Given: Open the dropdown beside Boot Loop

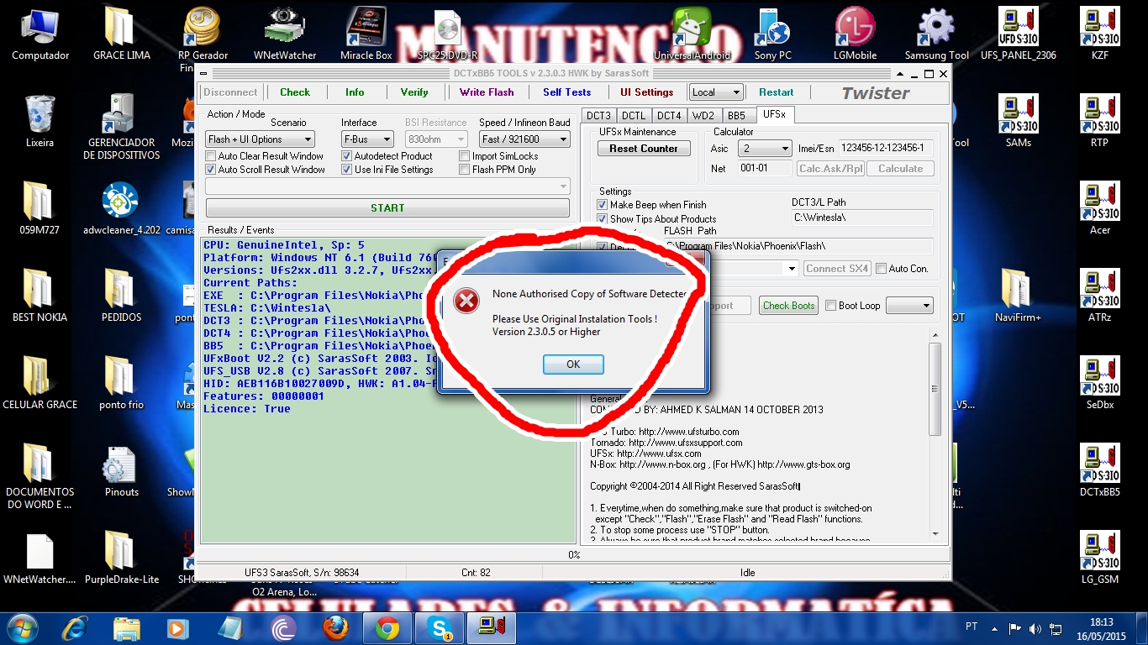Looking at the screenshot, I should pyautogui.click(x=909, y=306).
